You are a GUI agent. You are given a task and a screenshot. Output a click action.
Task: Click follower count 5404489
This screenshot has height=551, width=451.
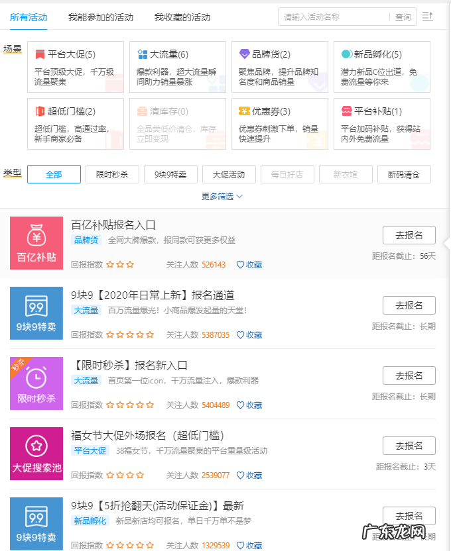point(216,405)
